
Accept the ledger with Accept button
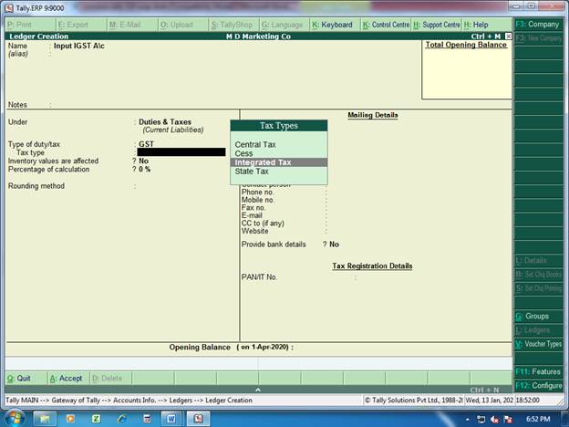point(68,379)
